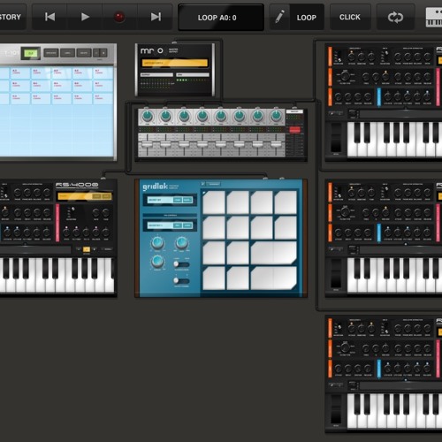Click the first mixer channel fader
442x442 pixels.
pyautogui.click(x=147, y=144)
